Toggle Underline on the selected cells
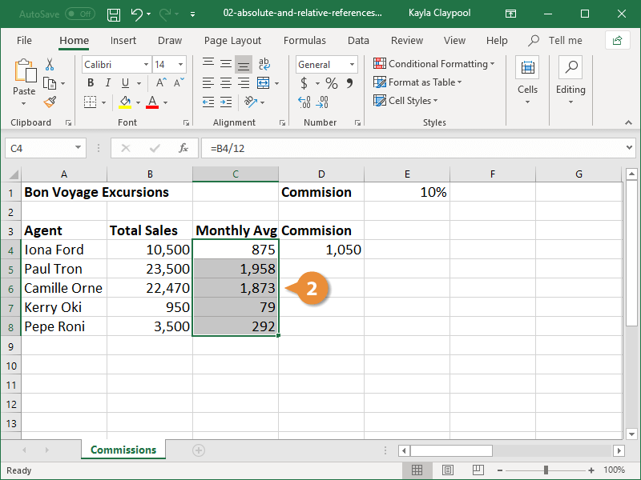 click(126, 82)
